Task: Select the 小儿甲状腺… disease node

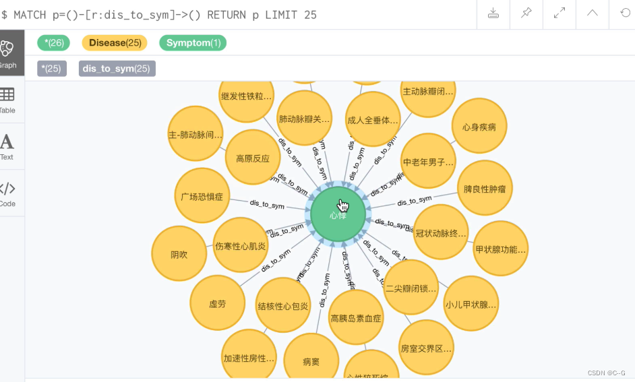Action: pos(471,303)
